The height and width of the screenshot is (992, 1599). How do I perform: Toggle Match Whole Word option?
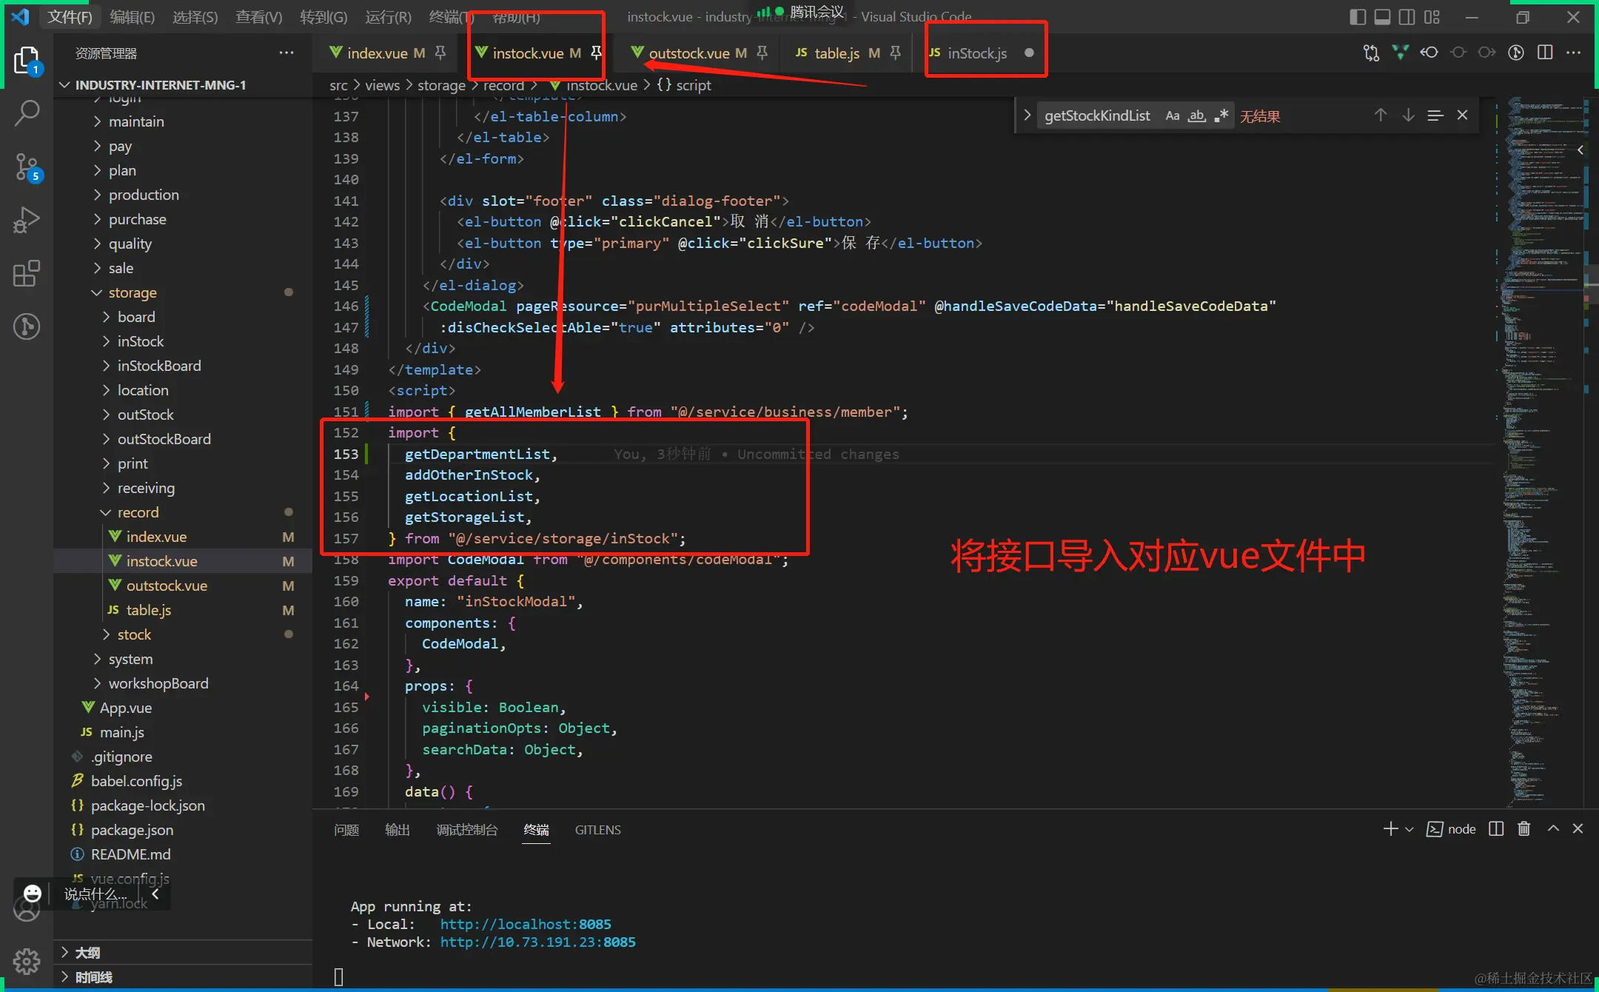coord(1196,115)
